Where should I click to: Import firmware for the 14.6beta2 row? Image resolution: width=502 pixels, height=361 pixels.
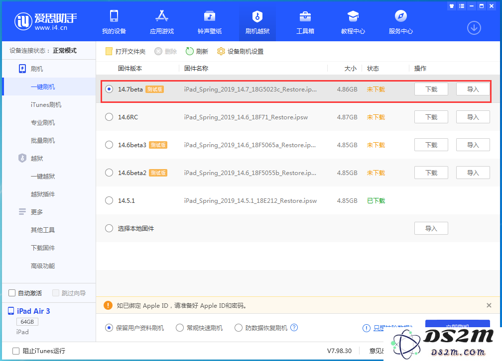pos(473,173)
